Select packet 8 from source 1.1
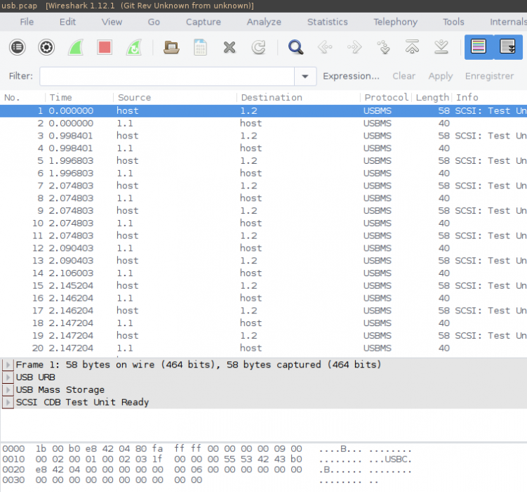This screenshot has width=527, height=492. tap(264, 198)
